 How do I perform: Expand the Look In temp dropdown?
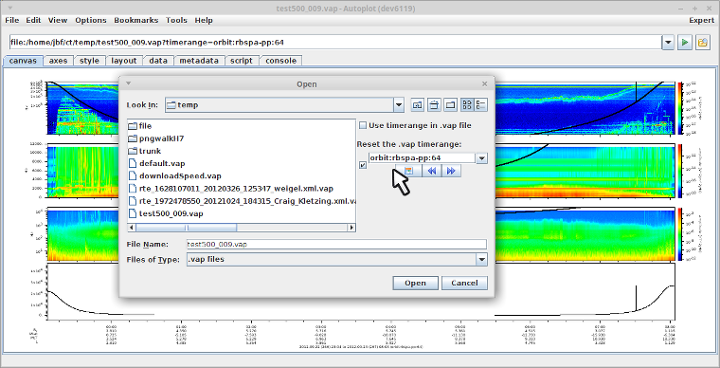click(x=399, y=105)
